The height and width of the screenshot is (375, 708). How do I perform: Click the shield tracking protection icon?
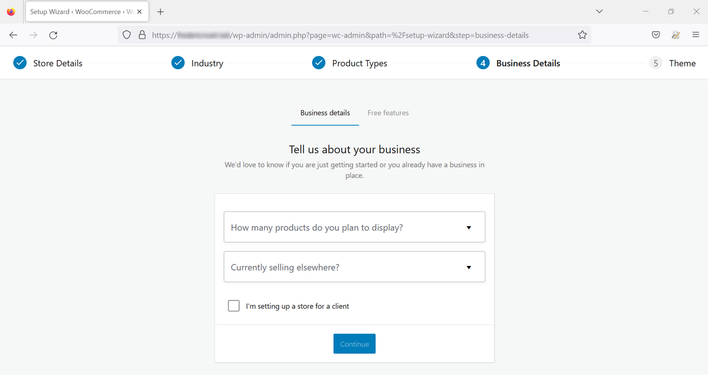point(126,35)
